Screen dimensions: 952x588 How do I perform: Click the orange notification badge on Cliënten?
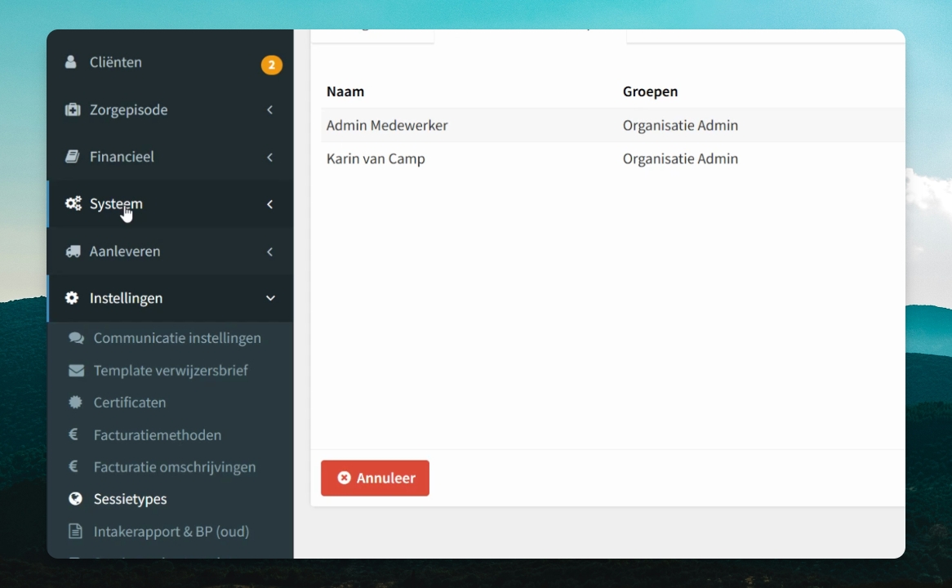[271, 65]
